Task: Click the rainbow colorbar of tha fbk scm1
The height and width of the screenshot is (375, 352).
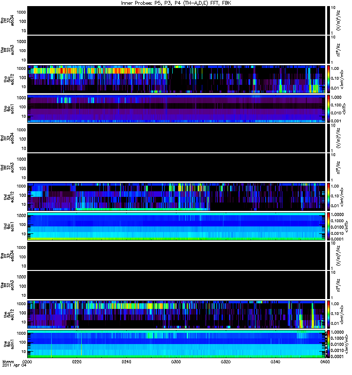Action: (329, 109)
